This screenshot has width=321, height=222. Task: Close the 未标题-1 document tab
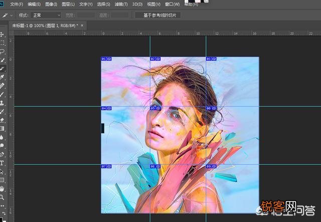coord(82,25)
